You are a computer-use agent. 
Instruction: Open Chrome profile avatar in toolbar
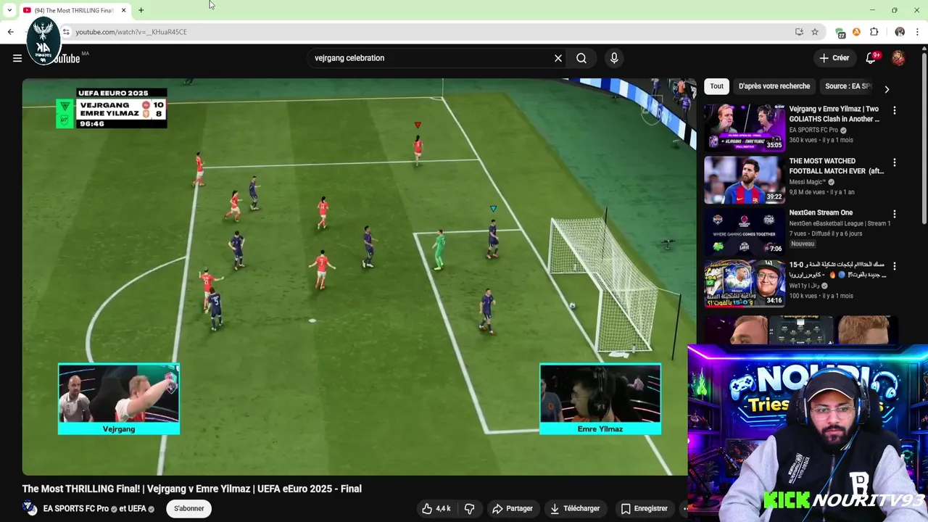(900, 32)
